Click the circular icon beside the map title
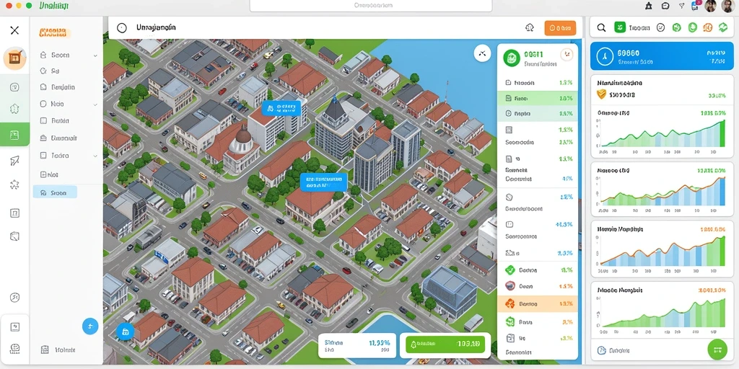 tap(121, 28)
